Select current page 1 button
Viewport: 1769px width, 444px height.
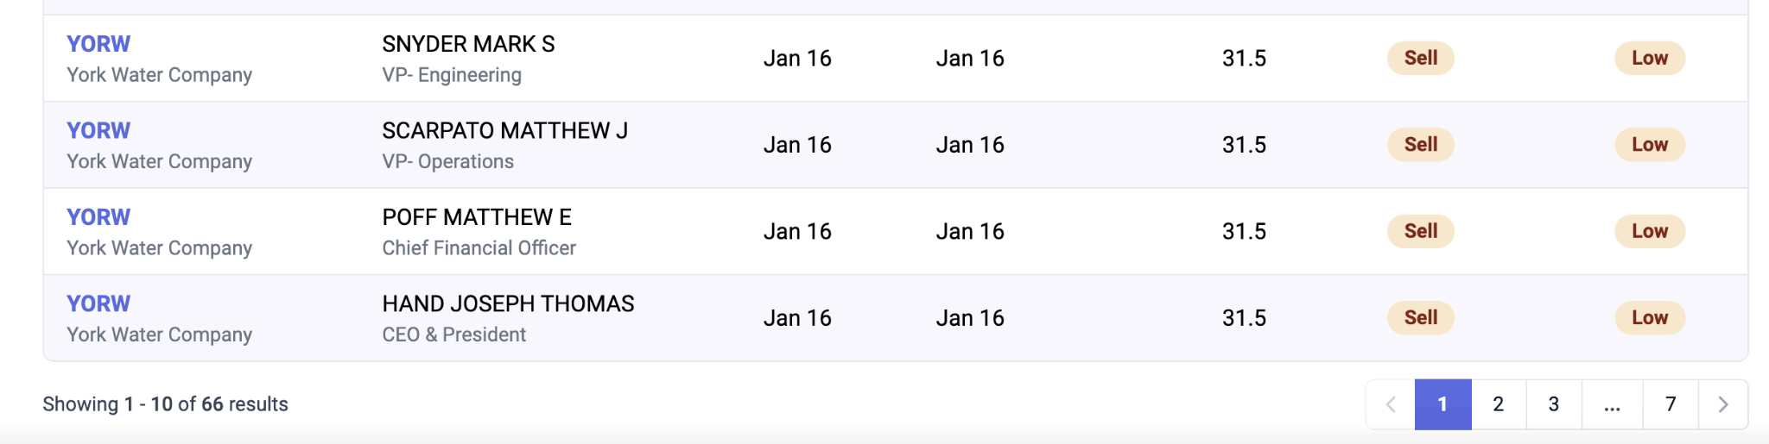click(x=1442, y=404)
